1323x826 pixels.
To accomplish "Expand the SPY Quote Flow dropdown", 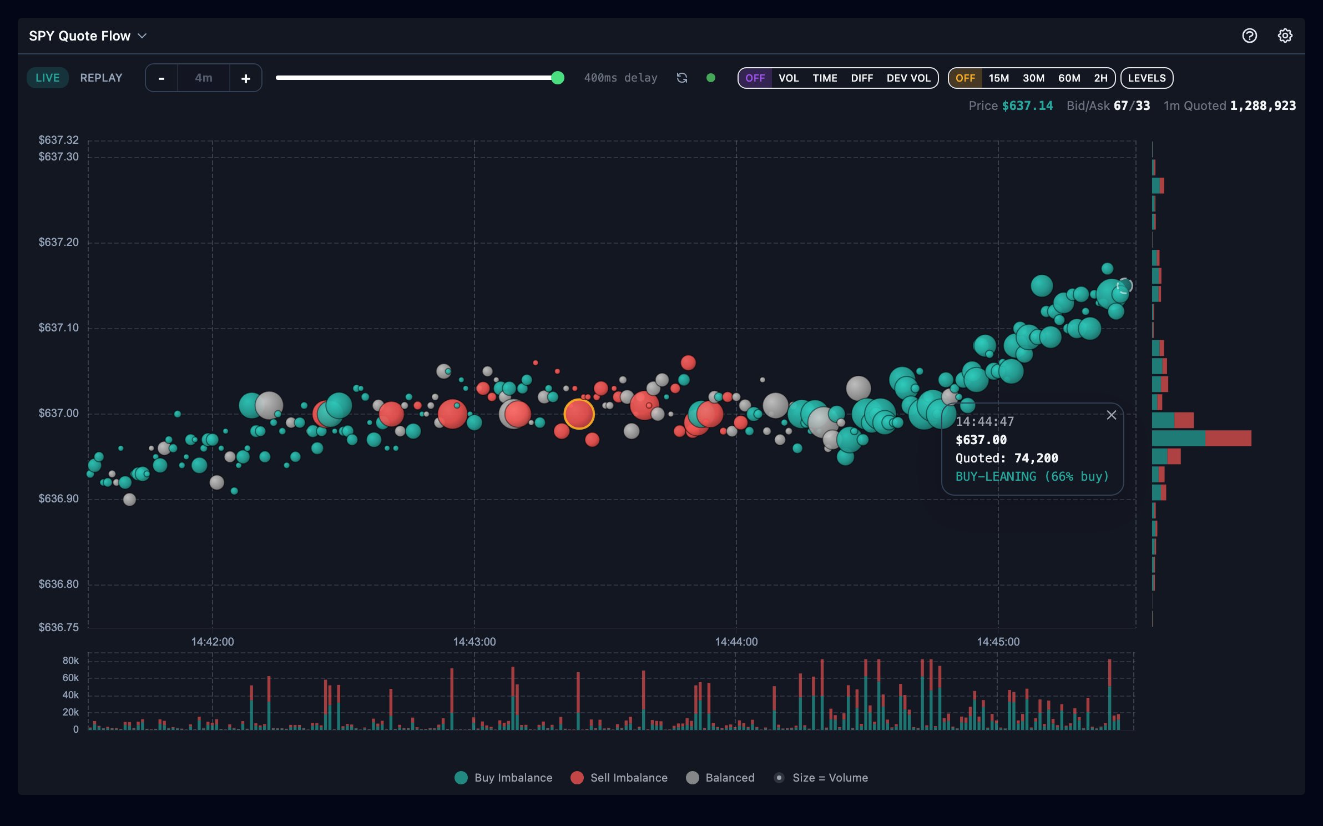I will point(88,36).
